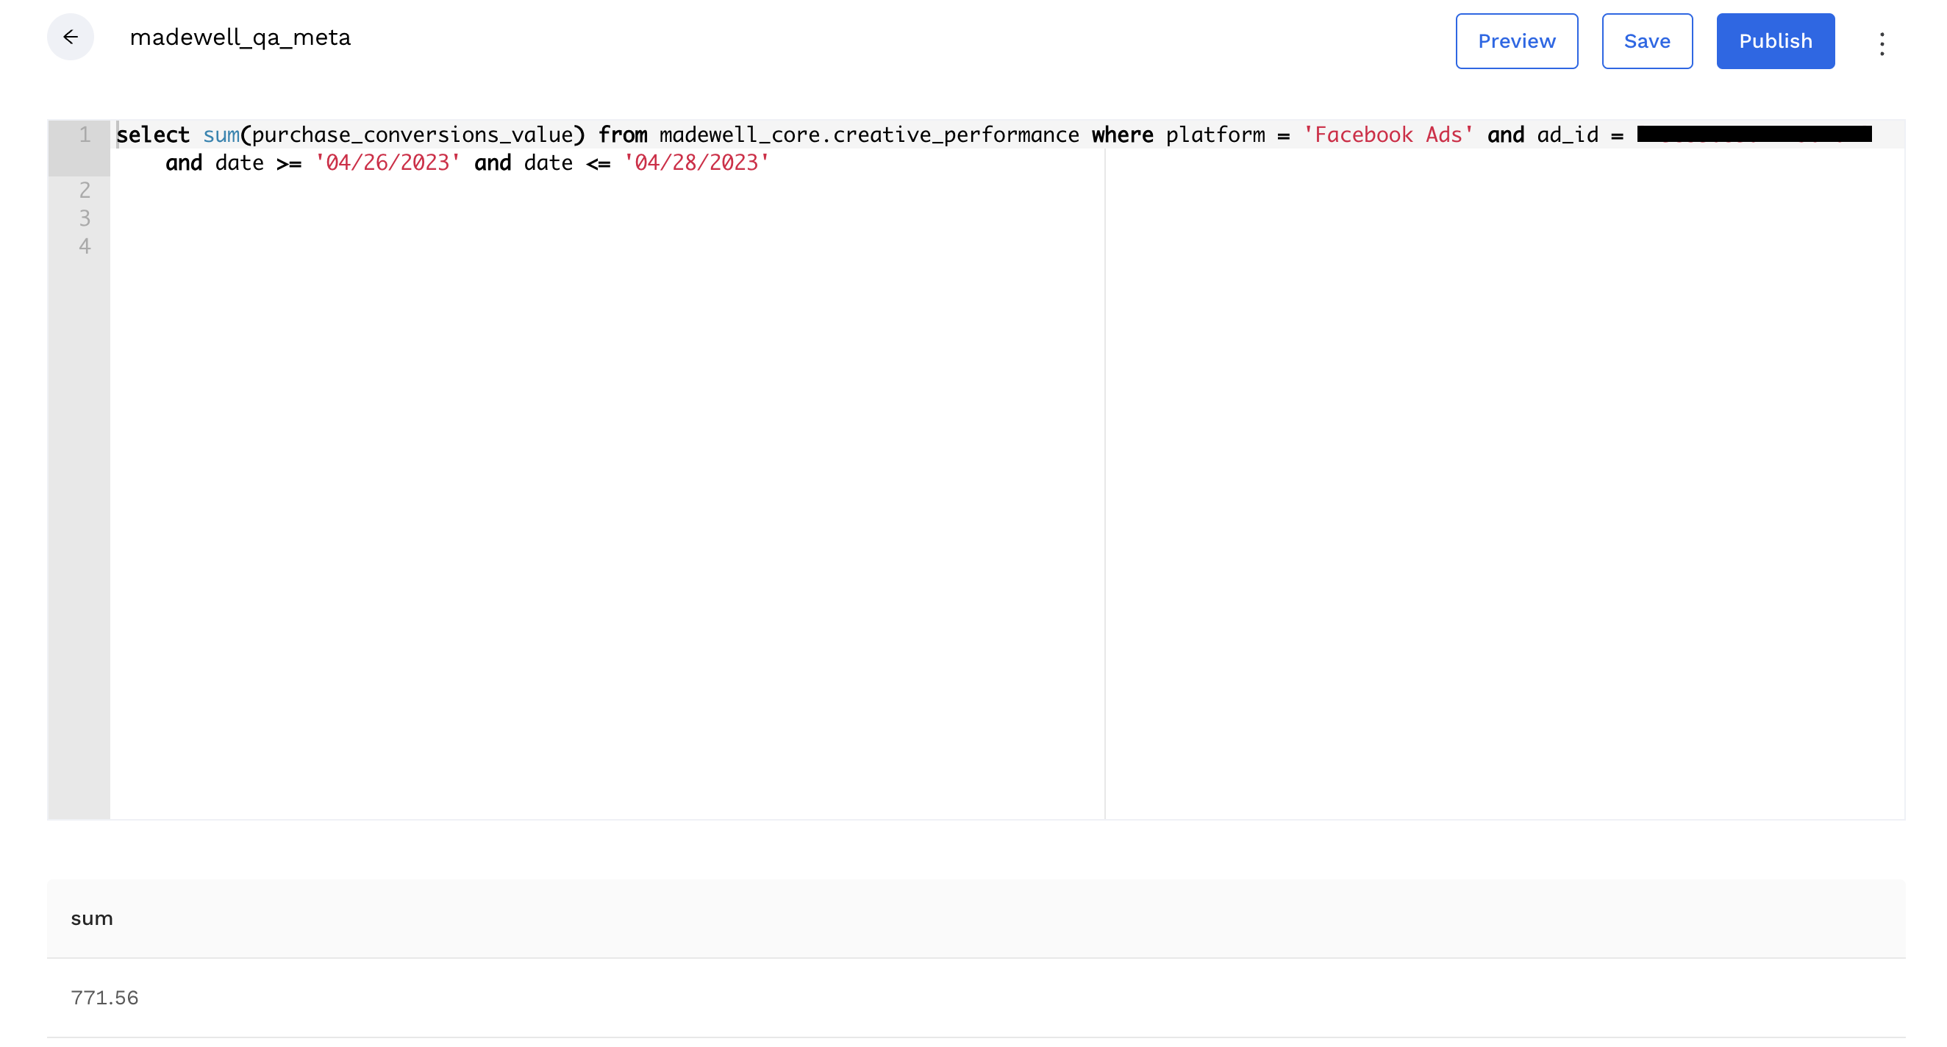This screenshot has height=1047, width=1947.
Task: Click the sum function name in the query
Action: click(222, 135)
